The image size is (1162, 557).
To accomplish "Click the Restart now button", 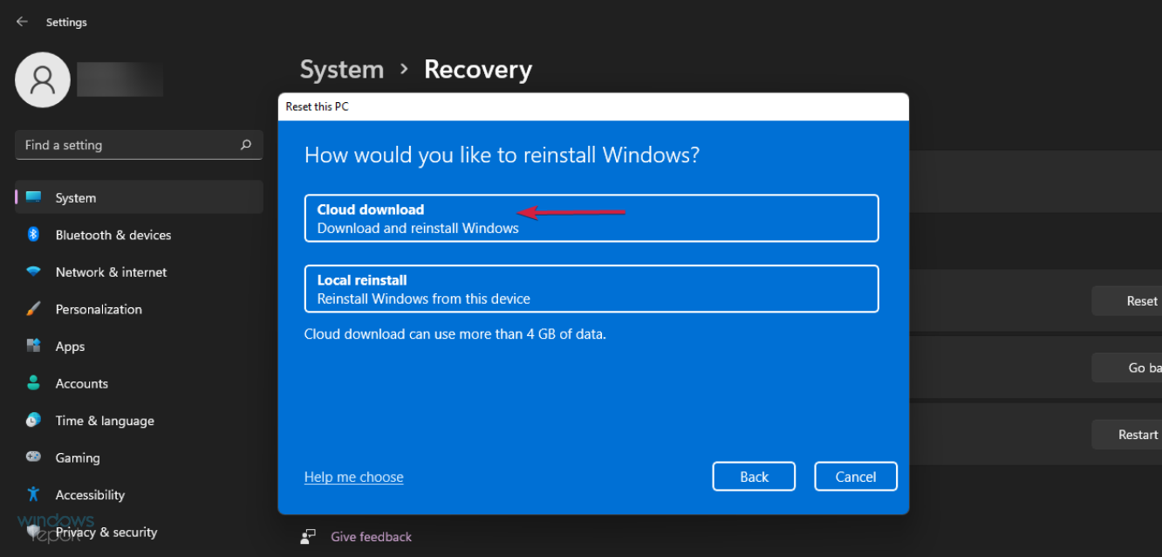I will [1137, 434].
